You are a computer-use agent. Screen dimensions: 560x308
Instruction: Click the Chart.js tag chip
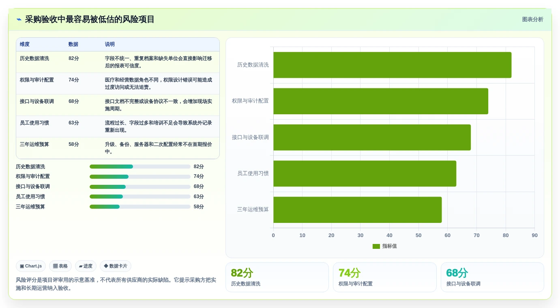point(31,266)
